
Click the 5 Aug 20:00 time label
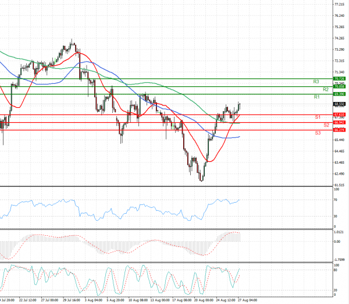click(115, 301)
